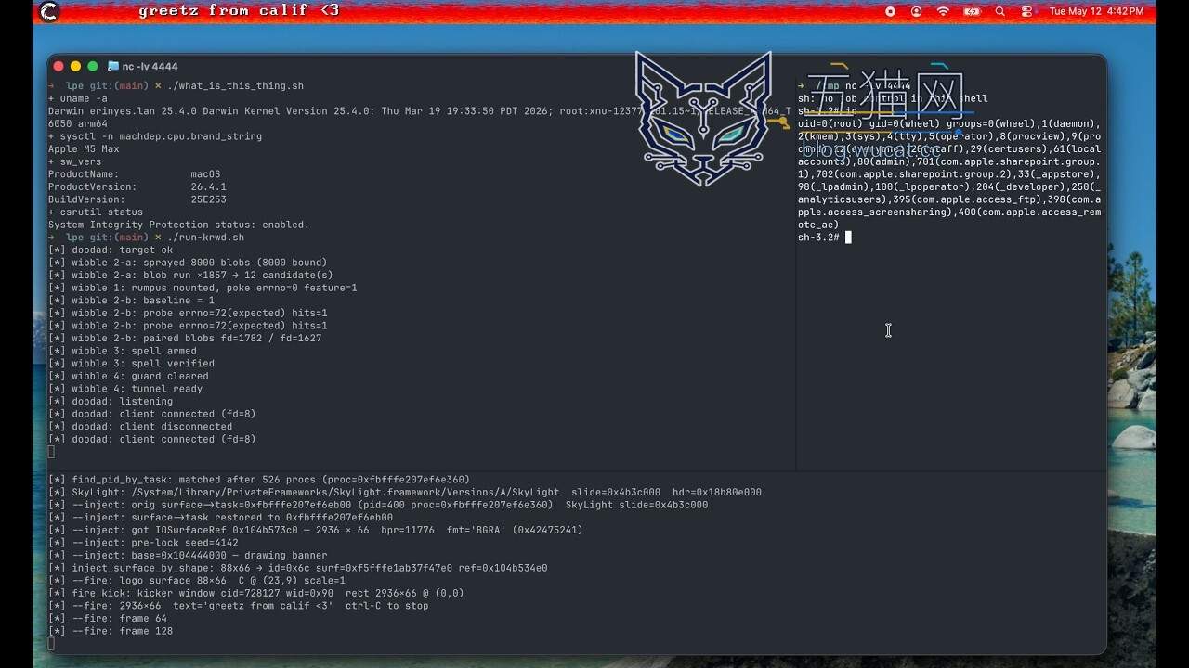Open the screen recording status icon
Screen dimensions: 1189x668
click(x=890, y=11)
